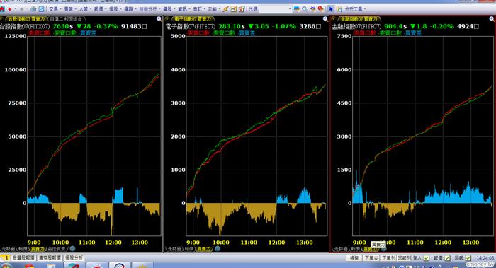This screenshot has width=496, height=268.
Task: Click the gray forward arrow icon
Action: (22, 9)
